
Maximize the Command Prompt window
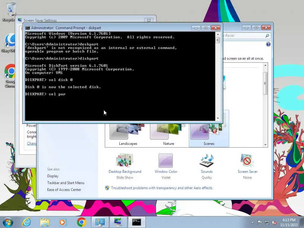(x=206, y=28)
